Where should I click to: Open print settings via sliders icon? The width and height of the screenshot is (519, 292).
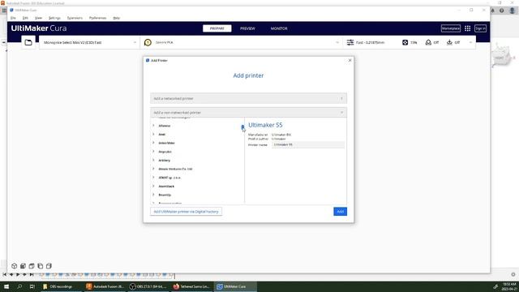tap(350, 42)
